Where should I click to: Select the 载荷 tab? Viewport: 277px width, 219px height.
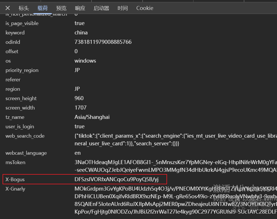[43, 8]
